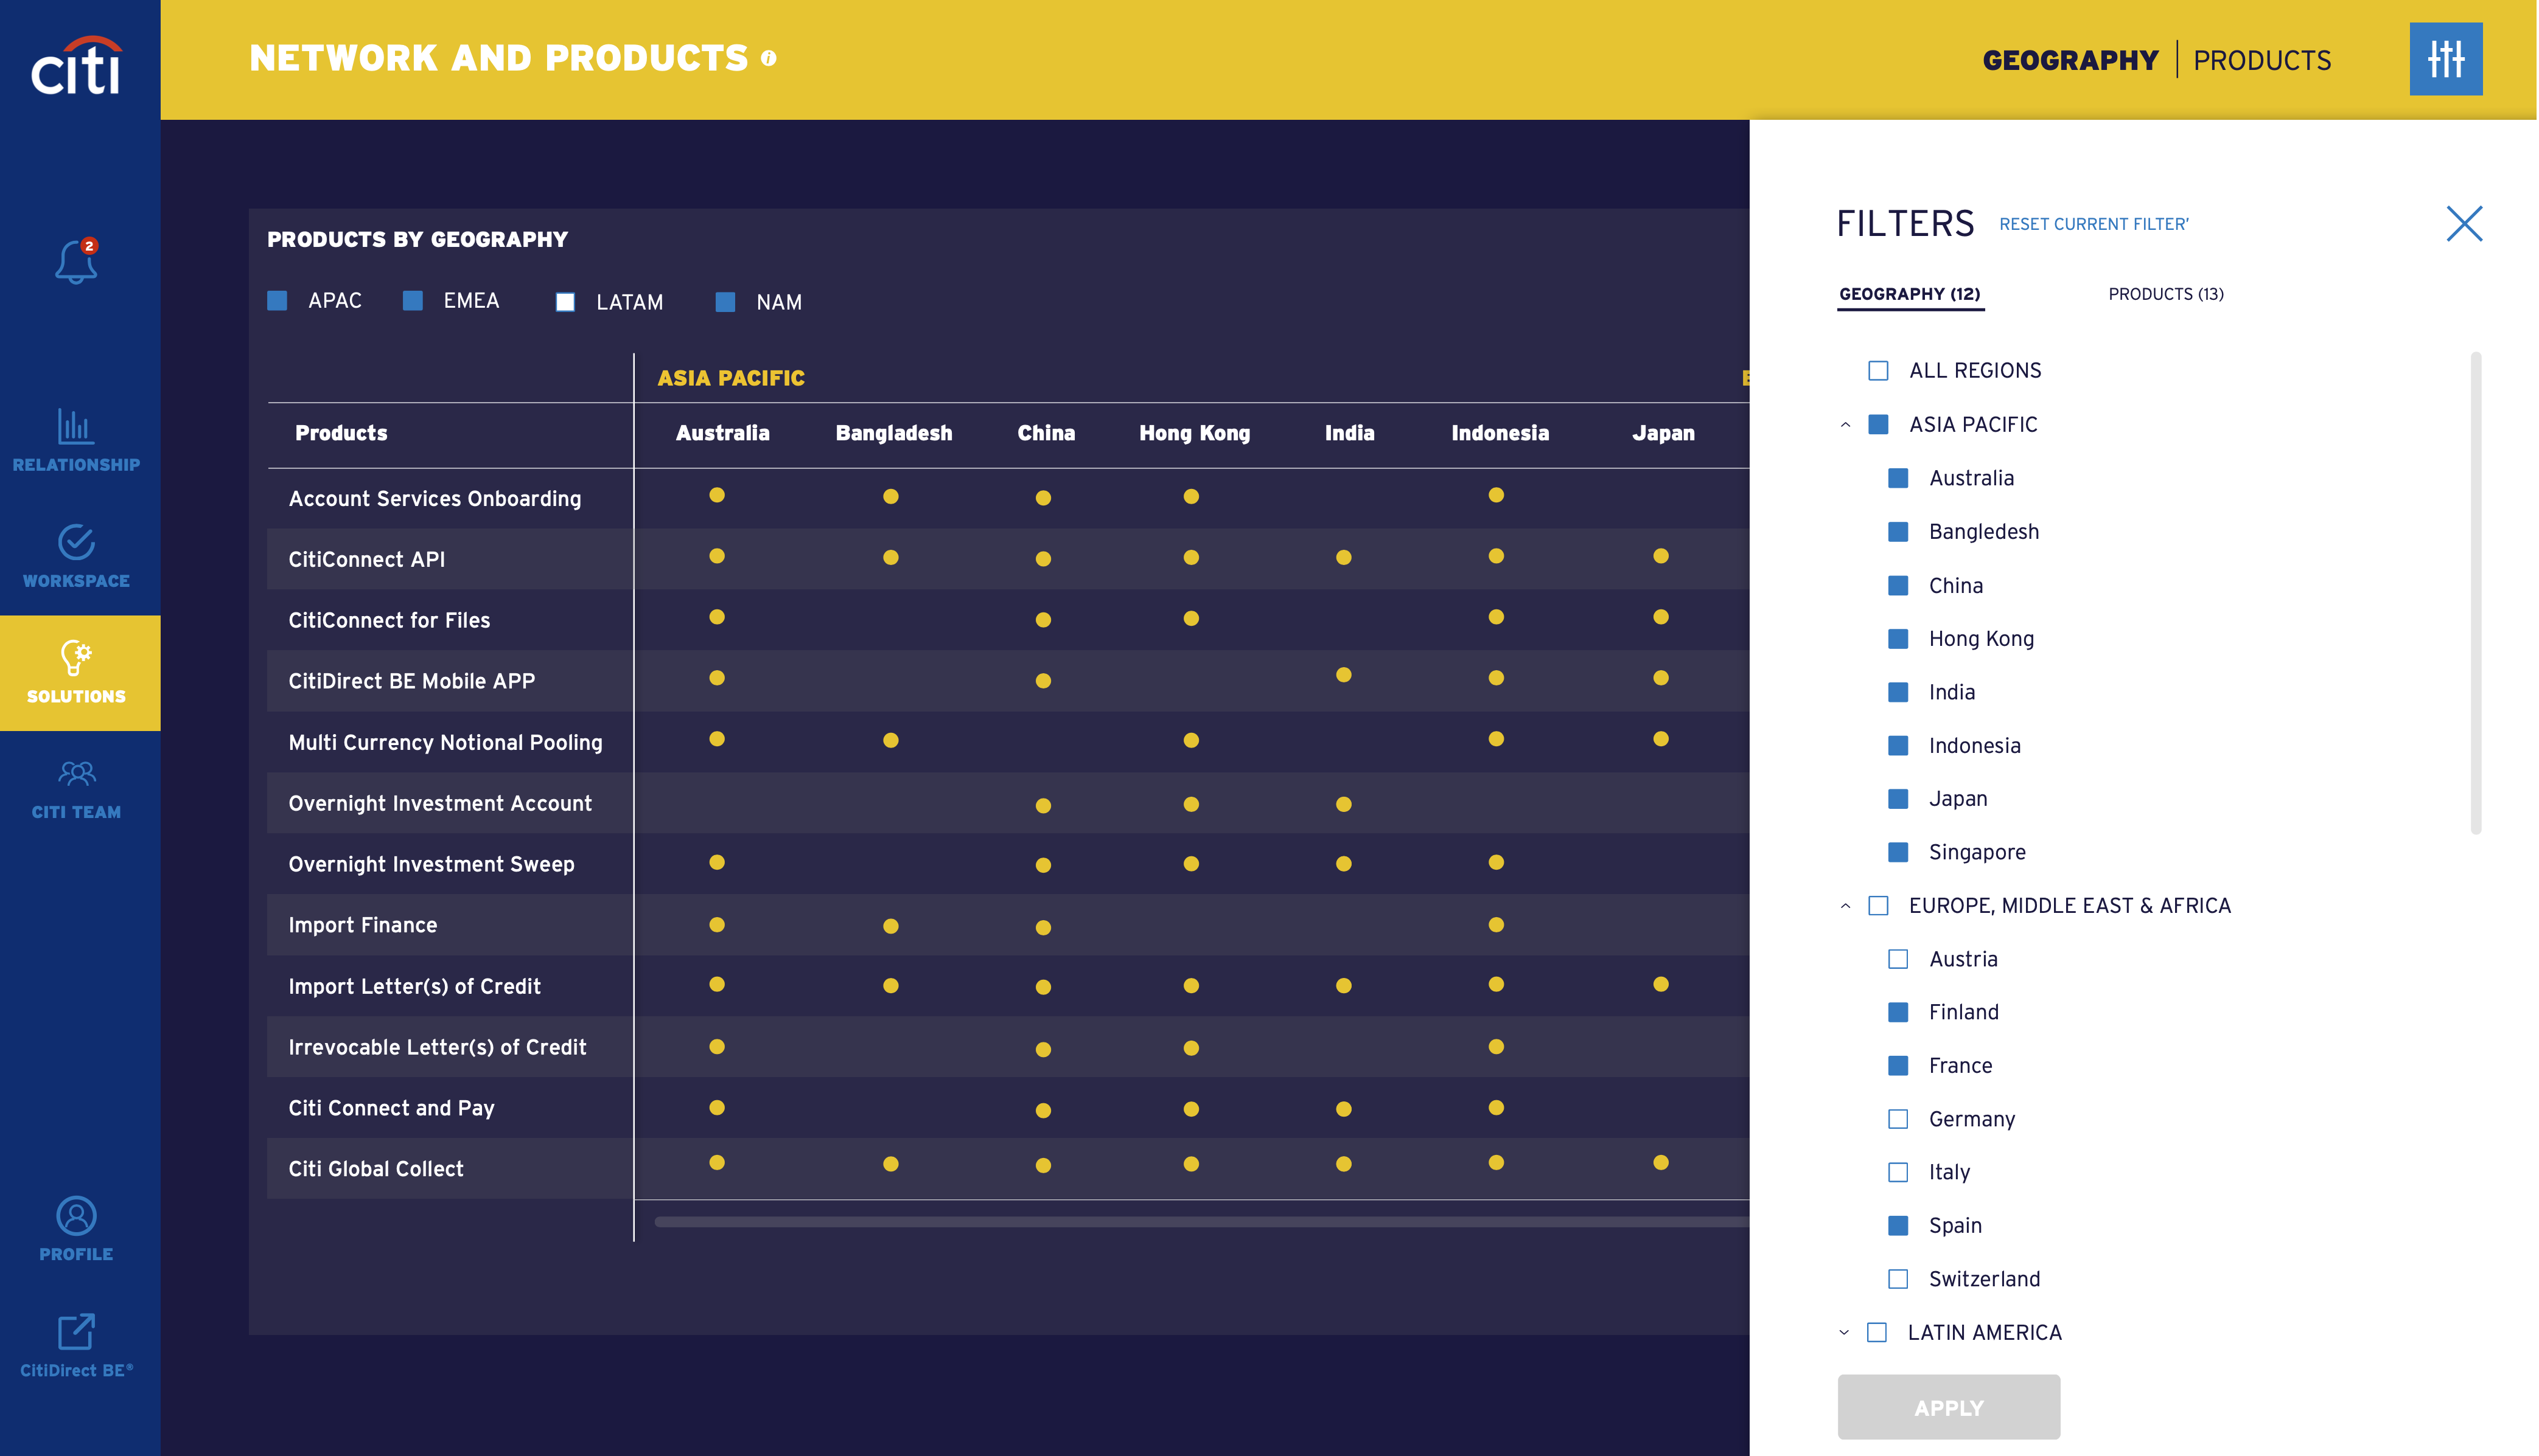Screen dimensions: 2539x1456
Task: Select the Geography view in the header
Action: pyautogui.click(x=2072, y=59)
